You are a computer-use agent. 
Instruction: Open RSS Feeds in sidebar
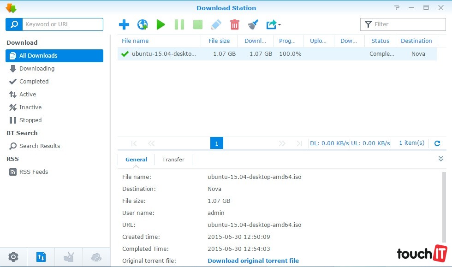click(x=34, y=172)
